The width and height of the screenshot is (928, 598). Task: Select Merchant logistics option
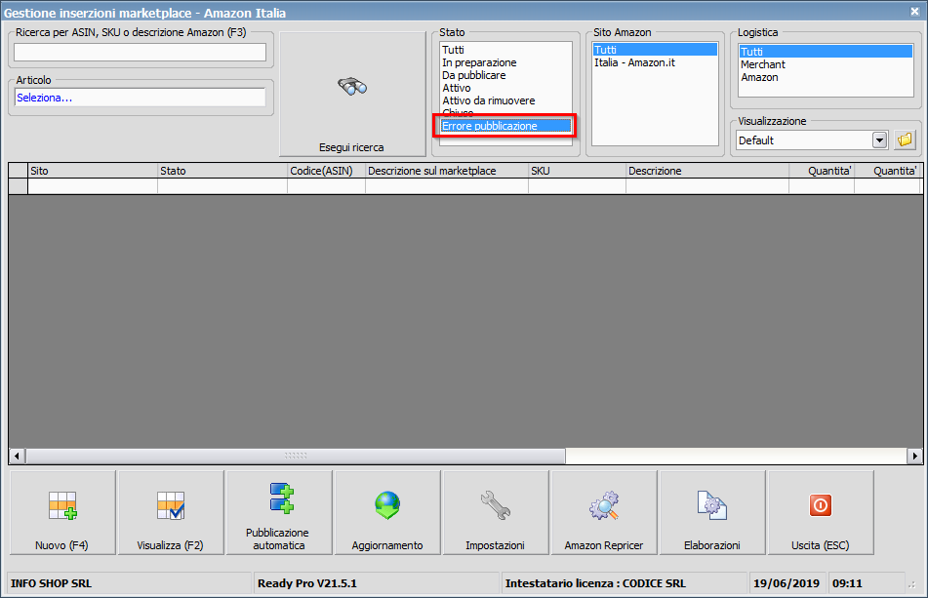[763, 64]
